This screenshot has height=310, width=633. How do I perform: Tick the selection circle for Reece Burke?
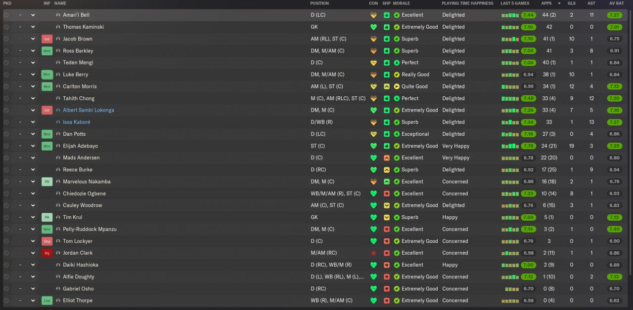(6, 170)
